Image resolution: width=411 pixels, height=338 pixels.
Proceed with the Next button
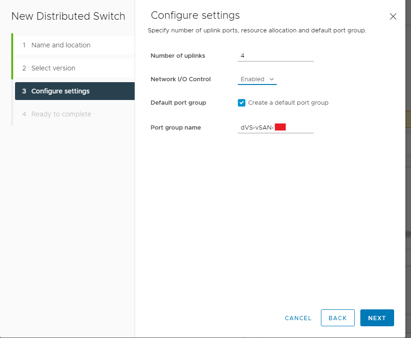tap(377, 318)
